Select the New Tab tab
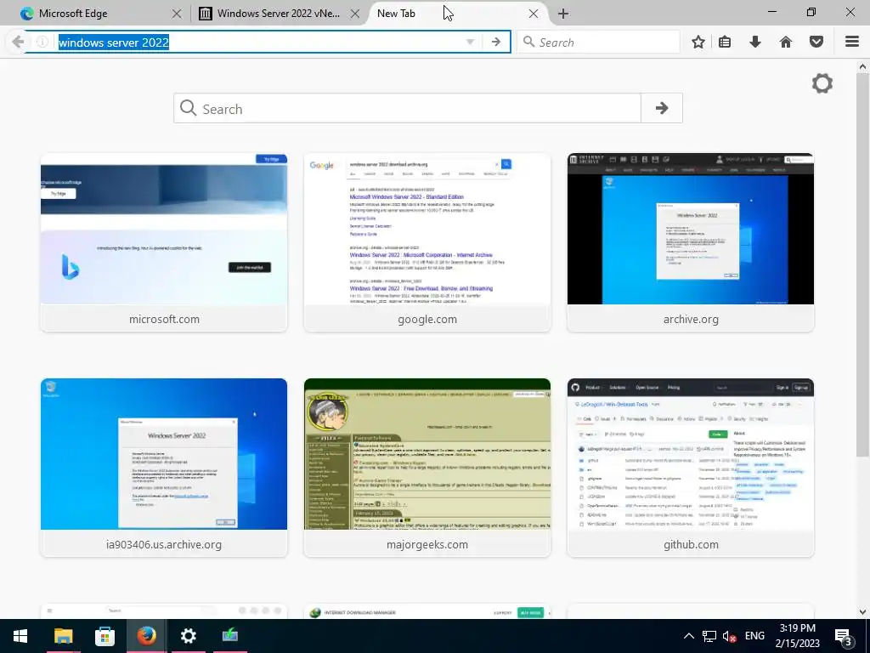The width and height of the screenshot is (870, 653). tap(456, 14)
